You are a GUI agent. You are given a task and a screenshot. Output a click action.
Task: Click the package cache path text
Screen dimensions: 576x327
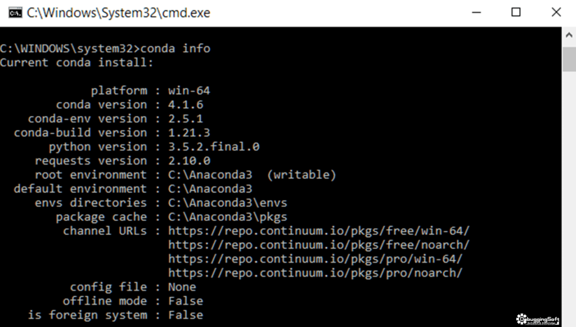228,217
